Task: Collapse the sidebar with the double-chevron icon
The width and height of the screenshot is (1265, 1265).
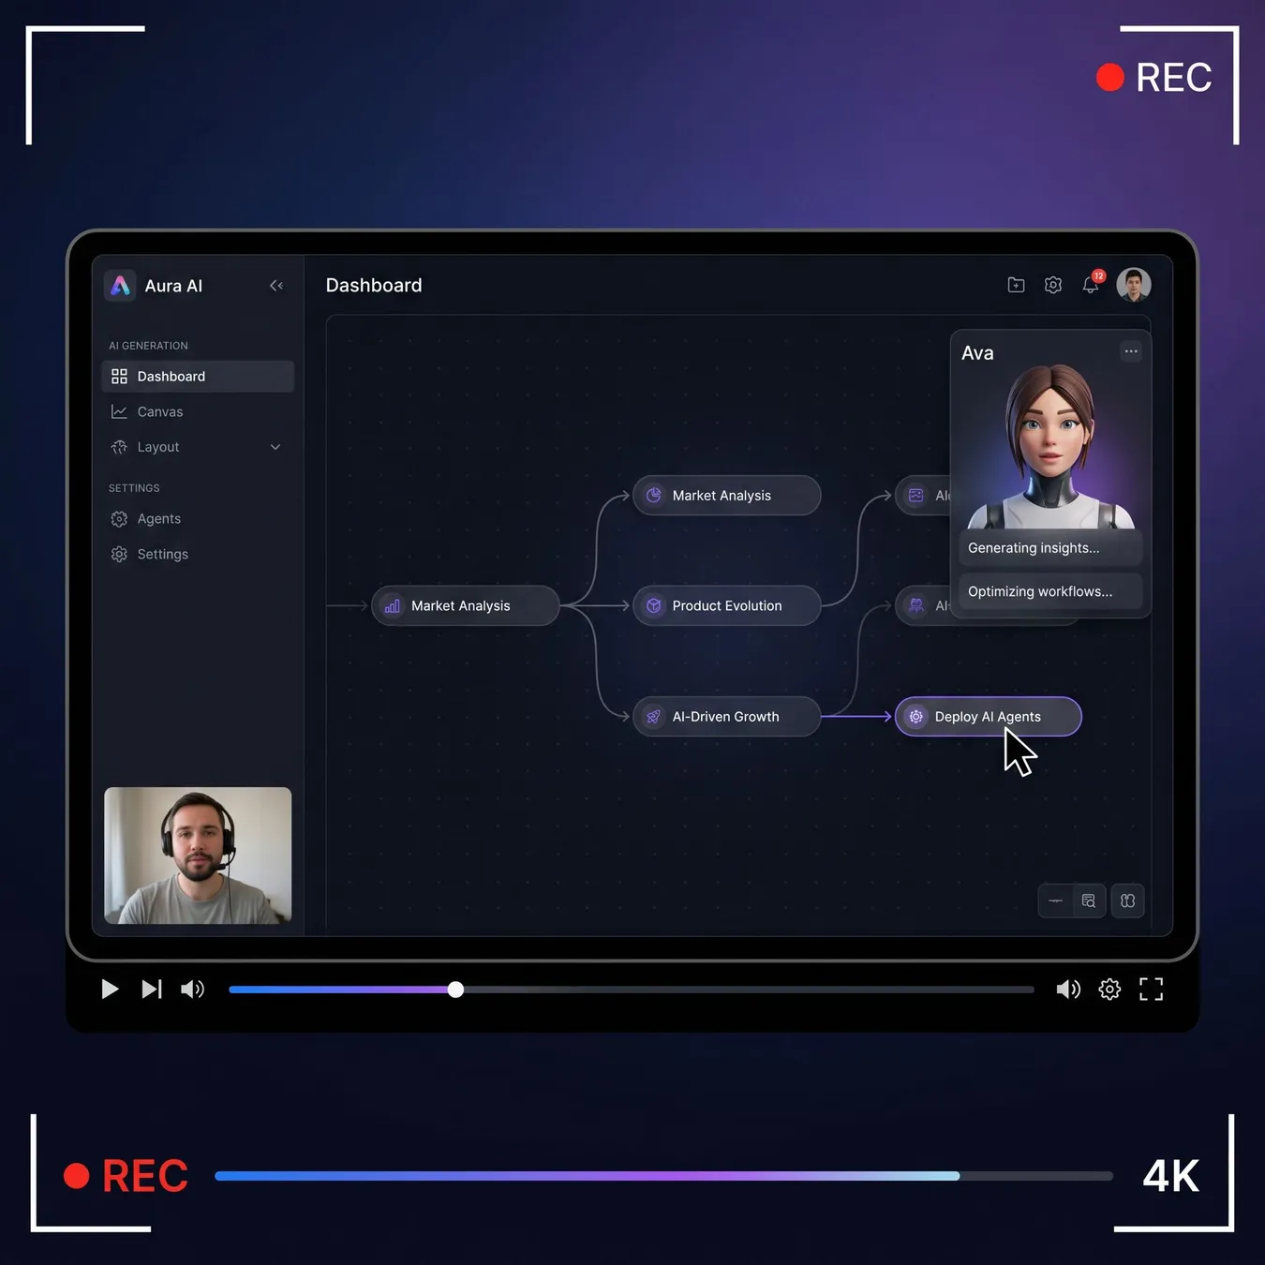Action: click(276, 286)
